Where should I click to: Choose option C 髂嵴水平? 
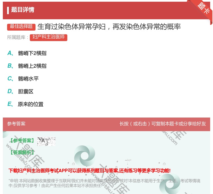tap(23, 78)
